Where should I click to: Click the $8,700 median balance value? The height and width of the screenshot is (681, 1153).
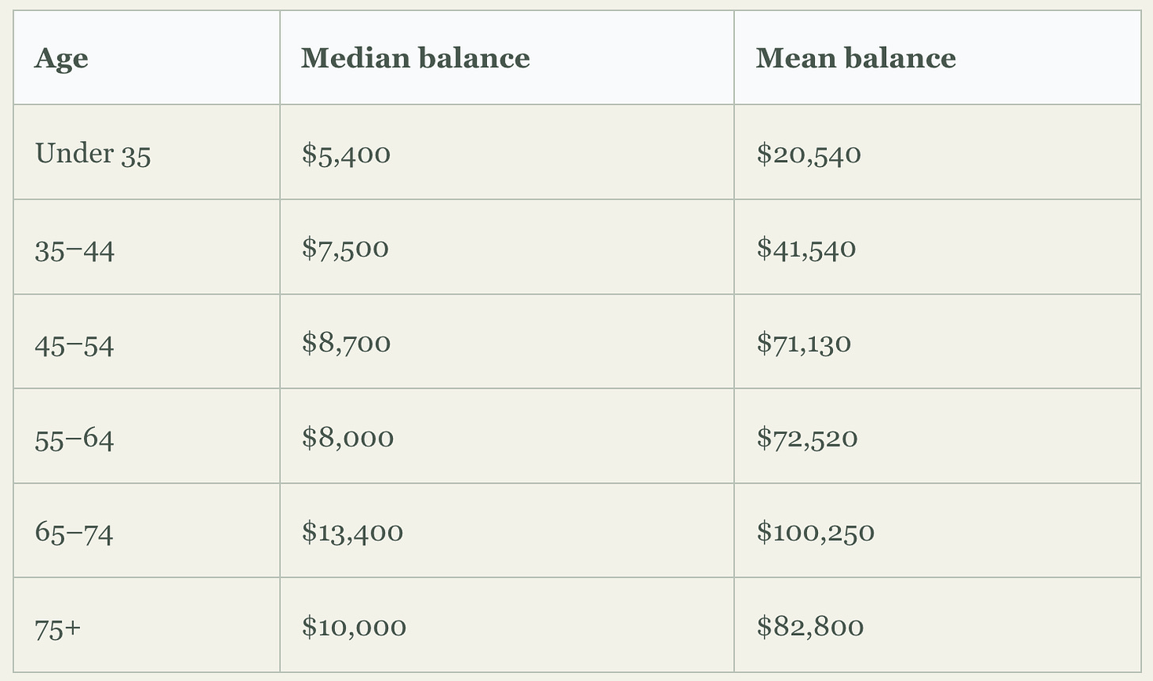(x=346, y=343)
